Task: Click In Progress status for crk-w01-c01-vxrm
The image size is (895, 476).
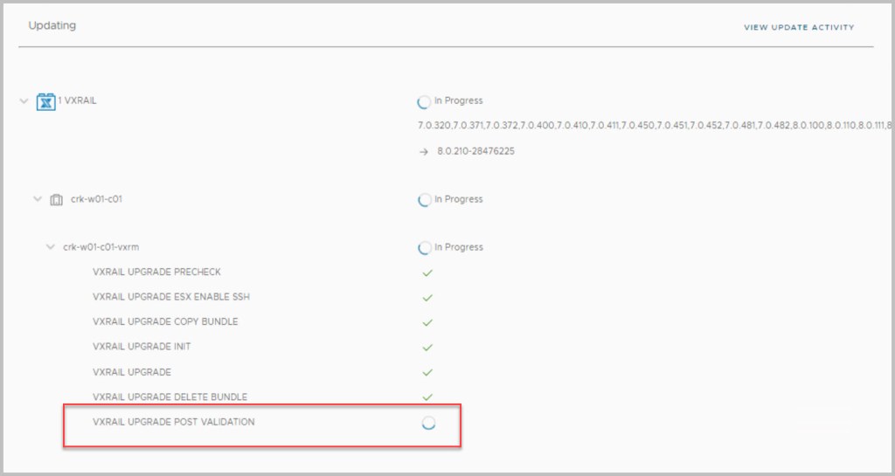Action: [458, 247]
